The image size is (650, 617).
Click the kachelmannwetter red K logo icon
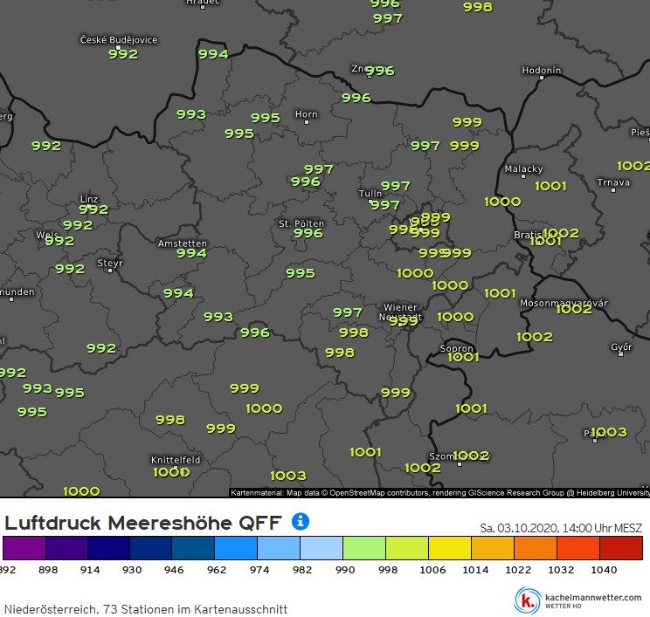(x=528, y=600)
